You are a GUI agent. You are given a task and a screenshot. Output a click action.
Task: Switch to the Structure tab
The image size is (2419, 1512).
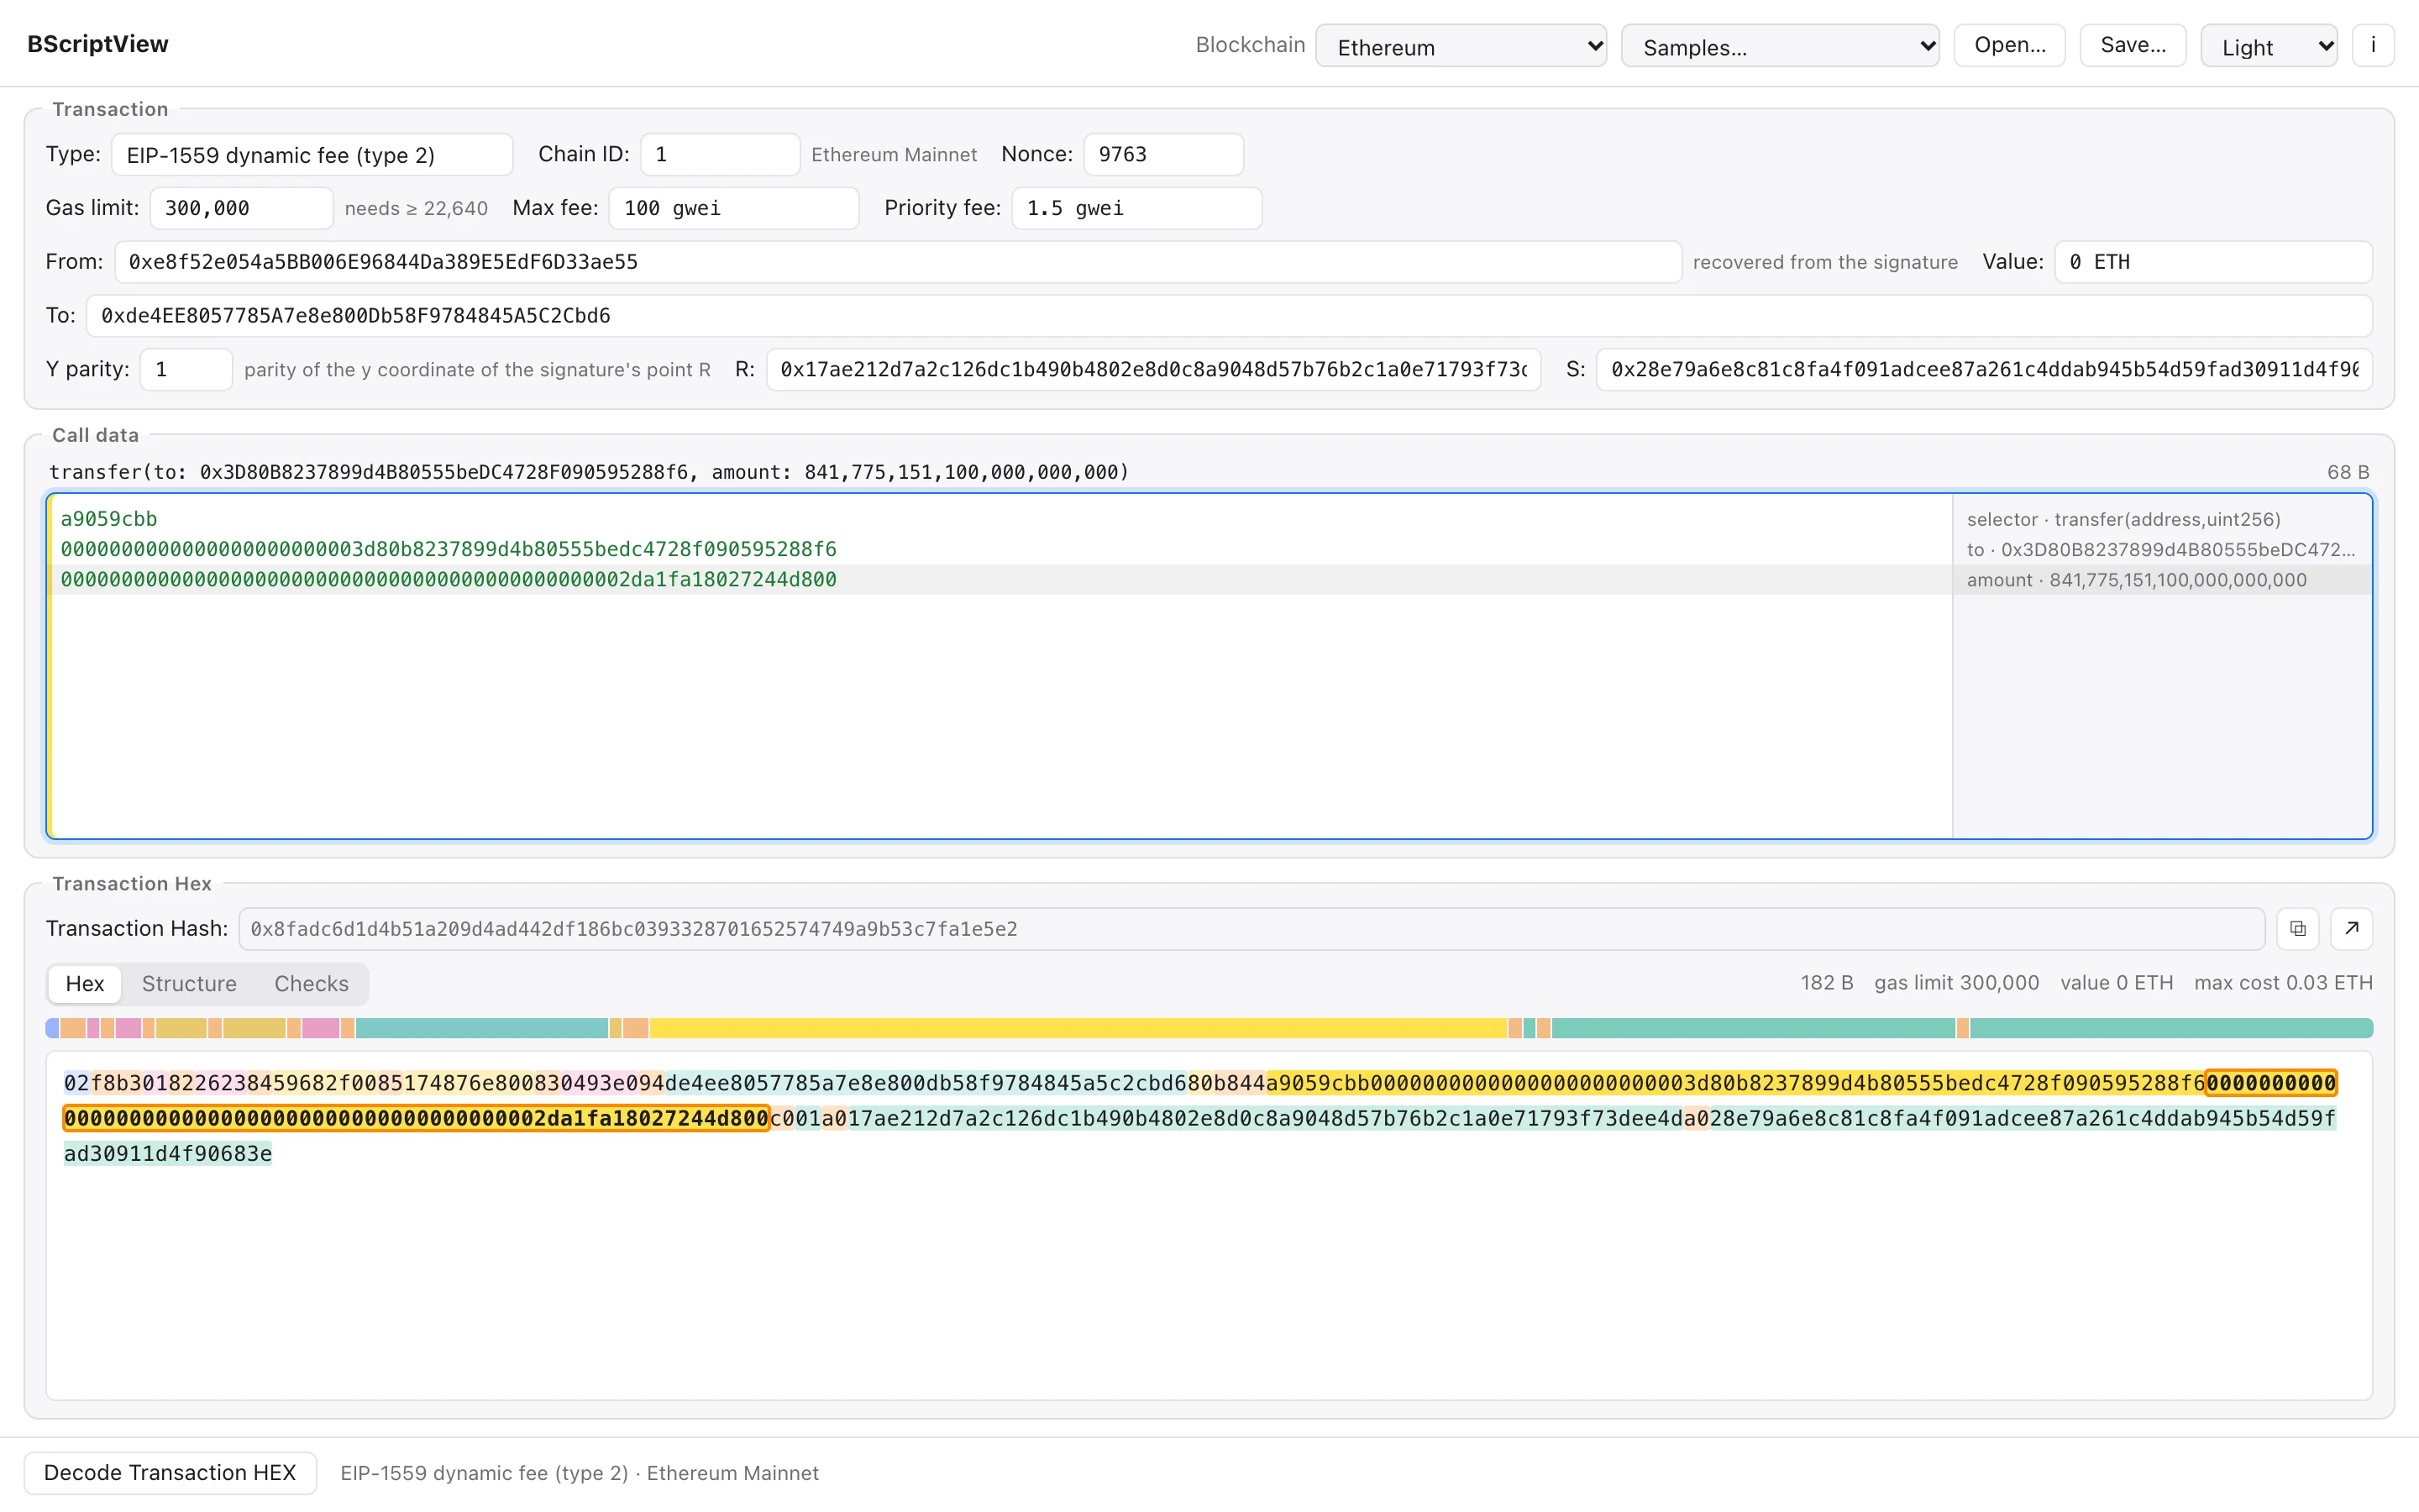point(189,984)
